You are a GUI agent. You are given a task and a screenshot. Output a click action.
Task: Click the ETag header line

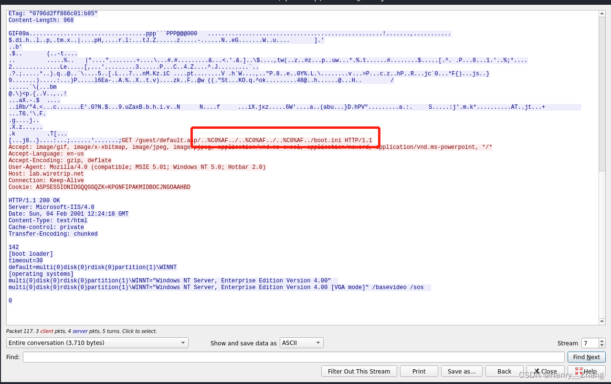pos(53,13)
